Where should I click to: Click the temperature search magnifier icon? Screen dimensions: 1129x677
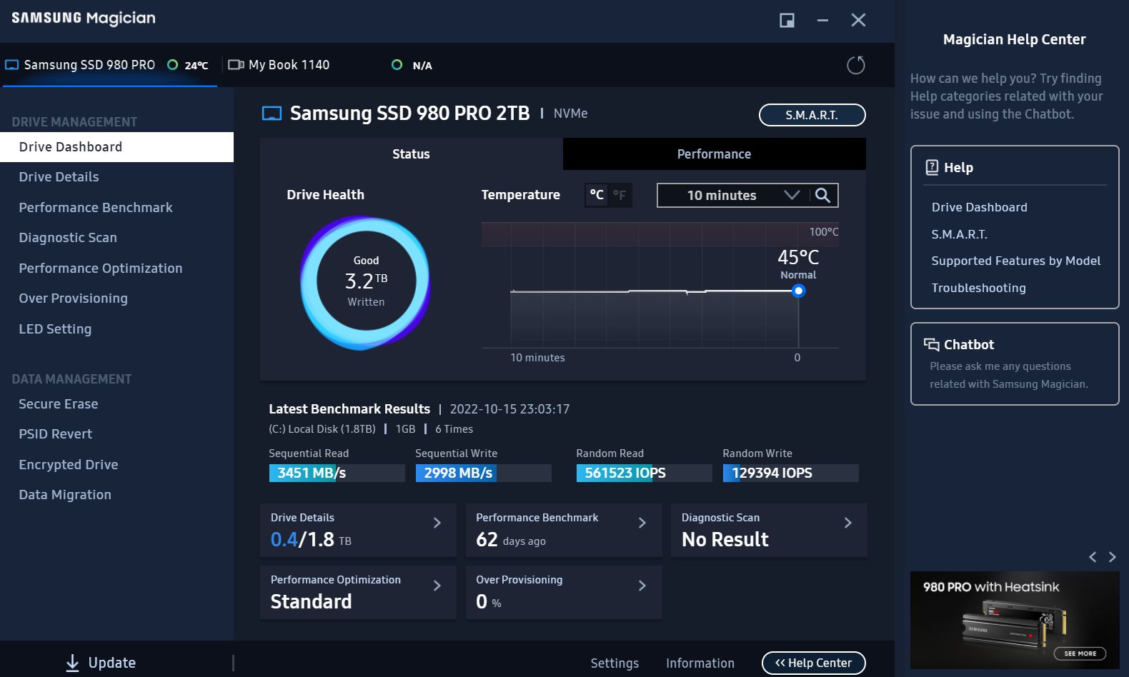tap(822, 195)
